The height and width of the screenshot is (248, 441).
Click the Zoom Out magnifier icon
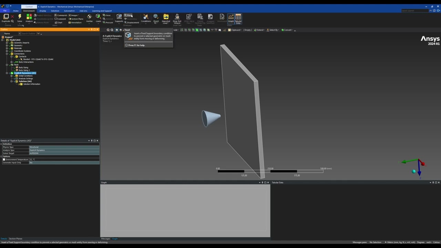click(x=112, y=30)
